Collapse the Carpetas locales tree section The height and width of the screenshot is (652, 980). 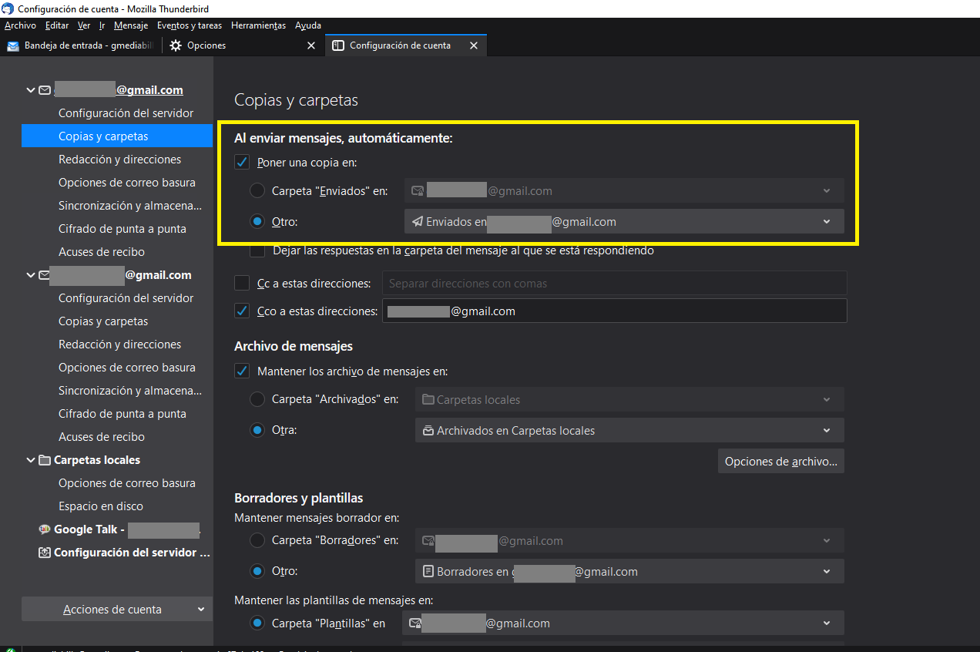click(31, 460)
